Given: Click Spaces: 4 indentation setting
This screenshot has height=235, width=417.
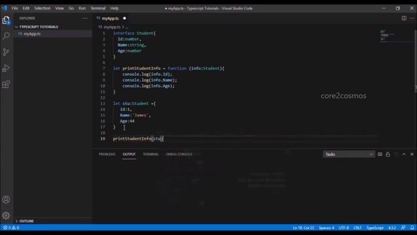Looking at the screenshot, I should [326, 228].
